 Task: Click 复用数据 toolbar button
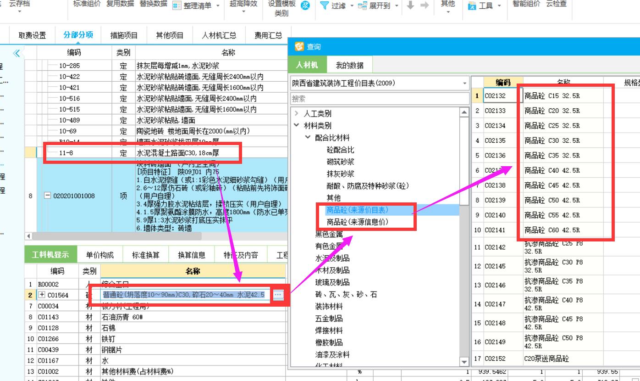[121, 4]
